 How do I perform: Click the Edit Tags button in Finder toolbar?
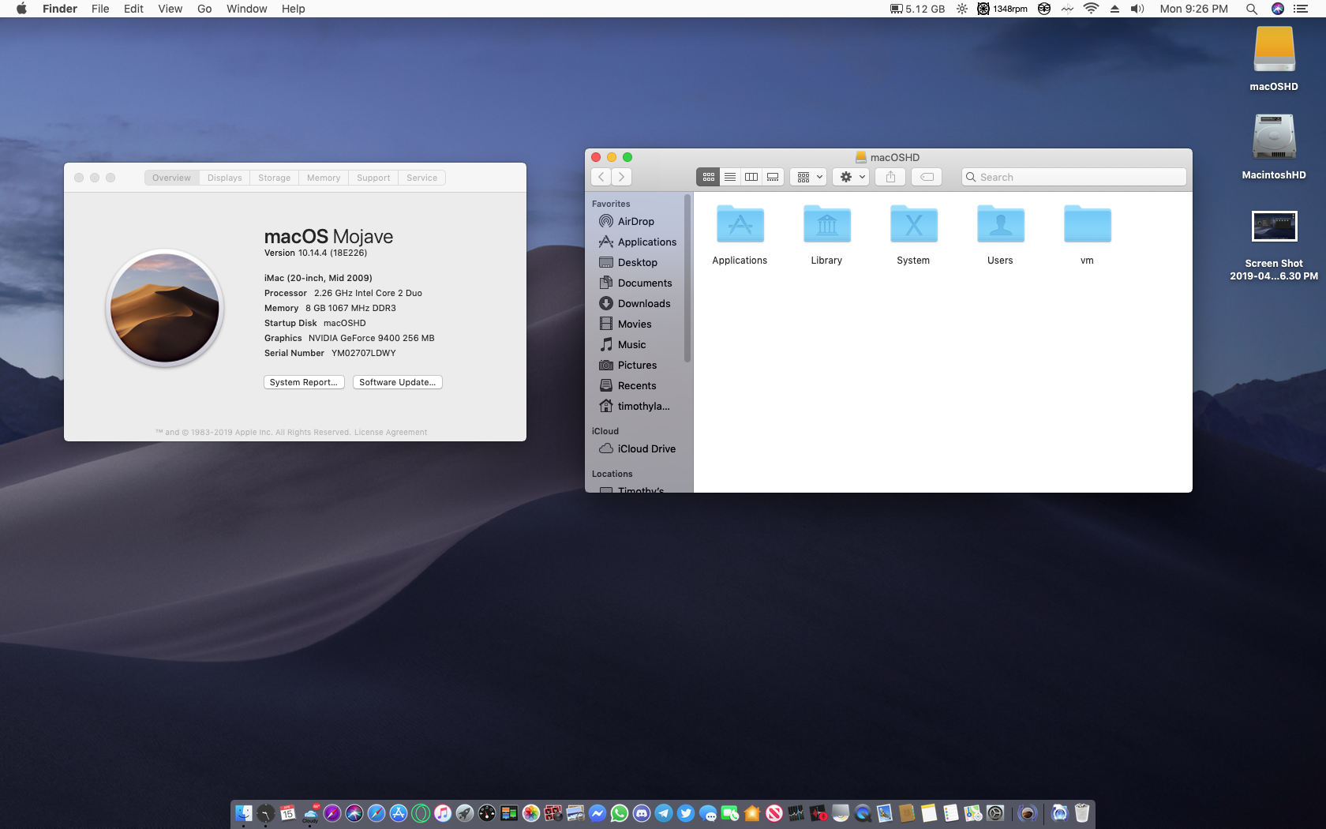tap(927, 177)
